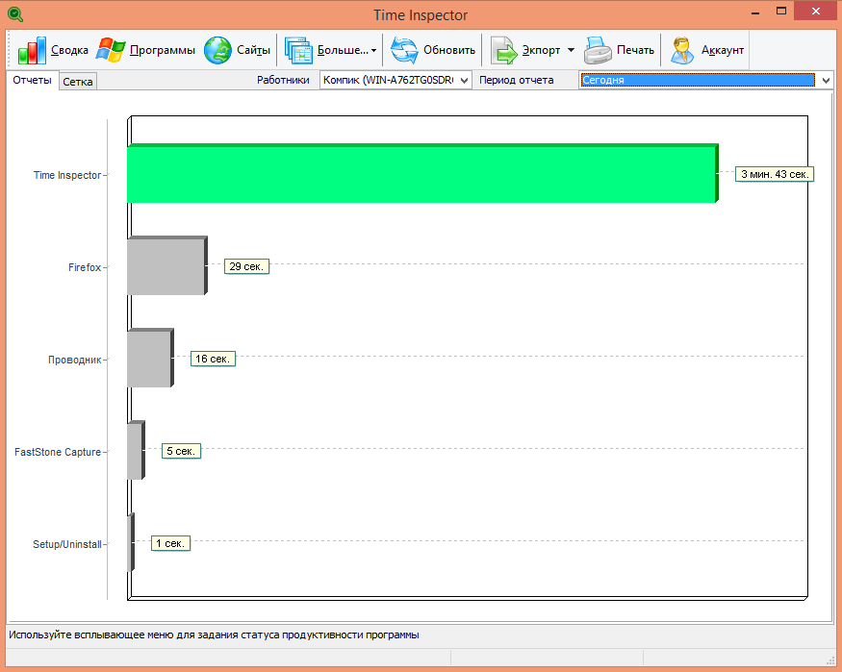The image size is (842, 672).
Task: Click the Больше windows icon
Action: click(298, 50)
